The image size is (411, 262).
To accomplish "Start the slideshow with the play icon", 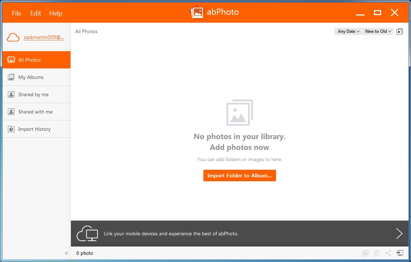I will point(399,31).
